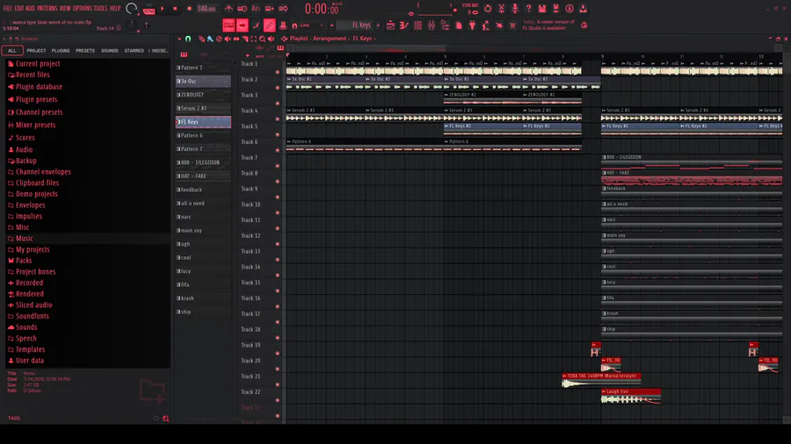Expand the Demo projects folder

36,194
